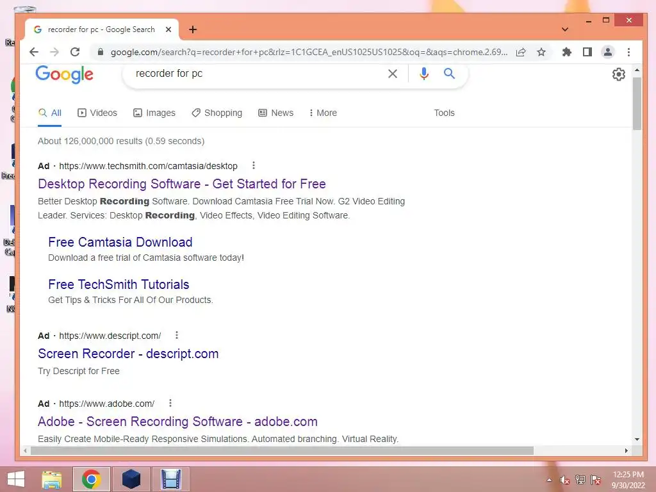Viewport: 656px width, 492px height.
Task: Open 'Screen Recorder - descript.com' link
Action: coord(128,354)
